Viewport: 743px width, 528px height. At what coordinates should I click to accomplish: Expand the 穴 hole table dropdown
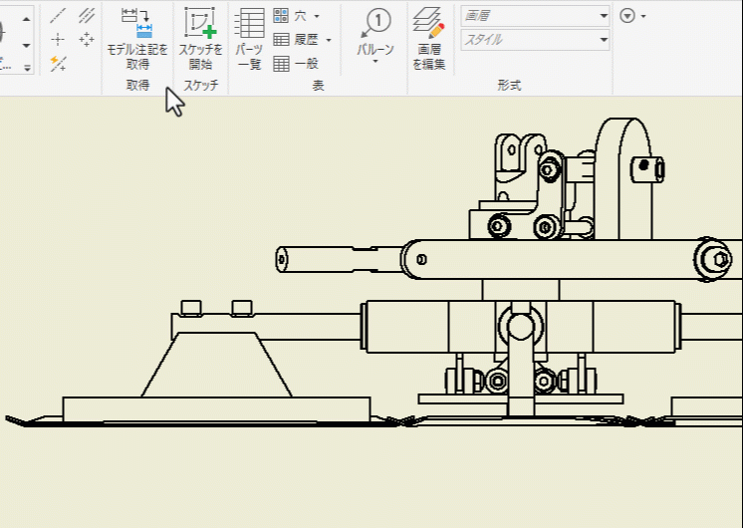[317, 17]
